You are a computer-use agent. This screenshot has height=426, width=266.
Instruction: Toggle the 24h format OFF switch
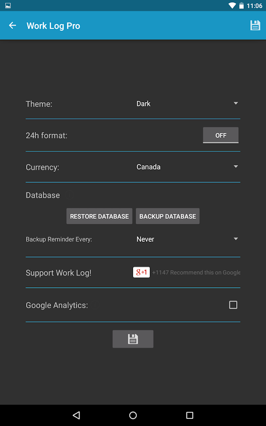(x=221, y=135)
